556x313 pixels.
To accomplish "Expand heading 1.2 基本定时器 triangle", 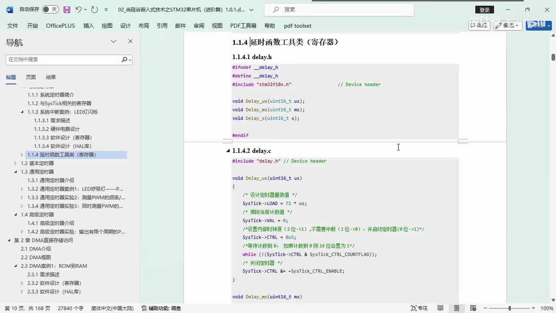I will click(x=16, y=163).
